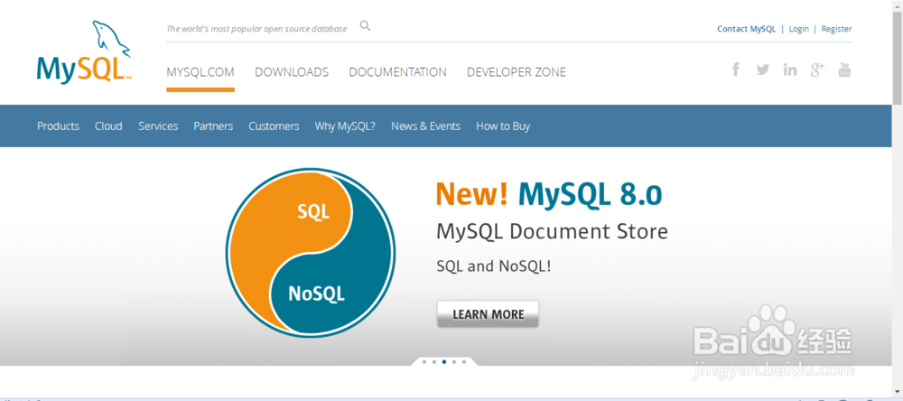Click the Register link
Image resolution: width=903 pixels, height=401 pixels.
(x=836, y=29)
